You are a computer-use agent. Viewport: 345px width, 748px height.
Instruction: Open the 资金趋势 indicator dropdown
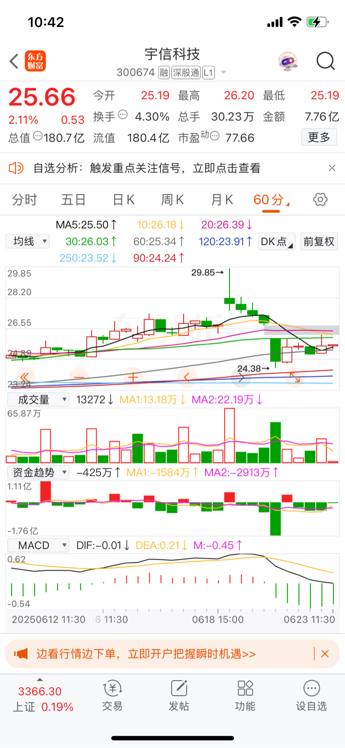(x=39, y=472)
